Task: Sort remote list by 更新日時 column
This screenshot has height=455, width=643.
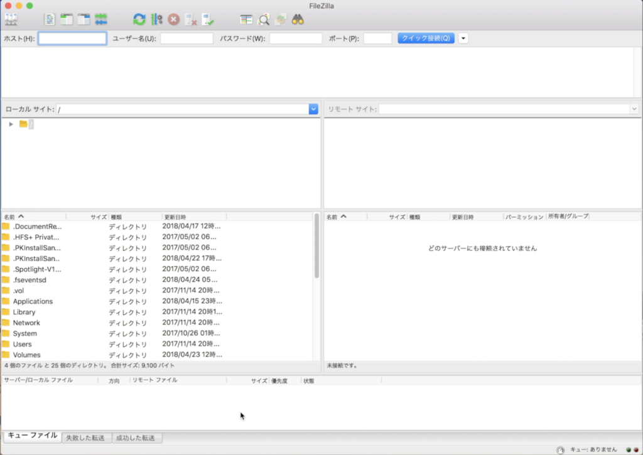Action: [476, 217]
